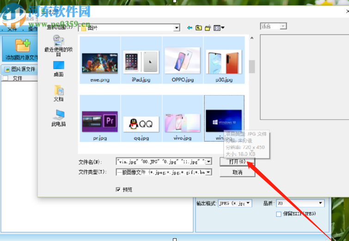Uncheck the preview checkbox
Image resolution: width=349 pixels, height=241 pixels.
click(118, 189)
